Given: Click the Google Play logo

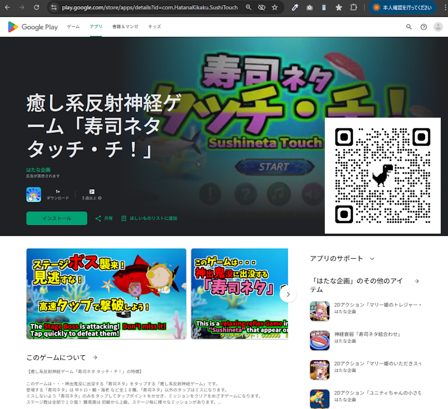Looking at the screenshot, I should click(32, 27).
